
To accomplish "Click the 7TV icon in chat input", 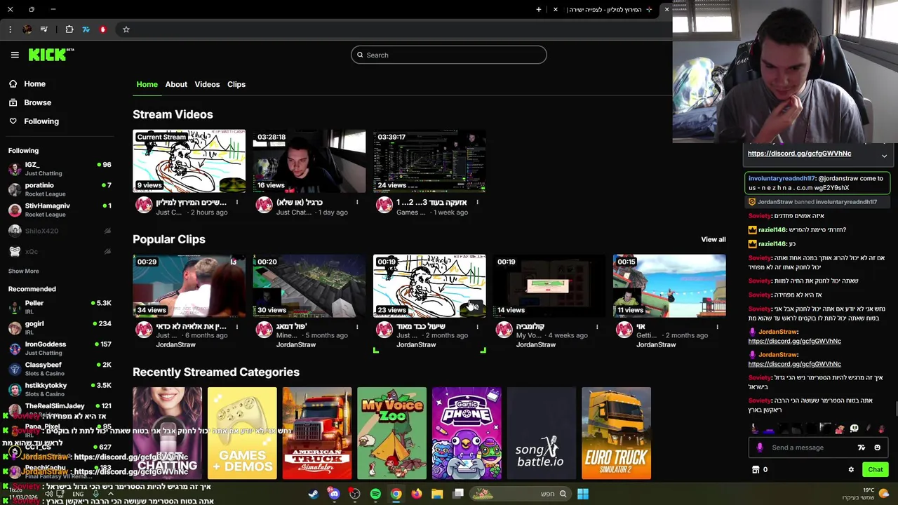I will tap(862, 447).
